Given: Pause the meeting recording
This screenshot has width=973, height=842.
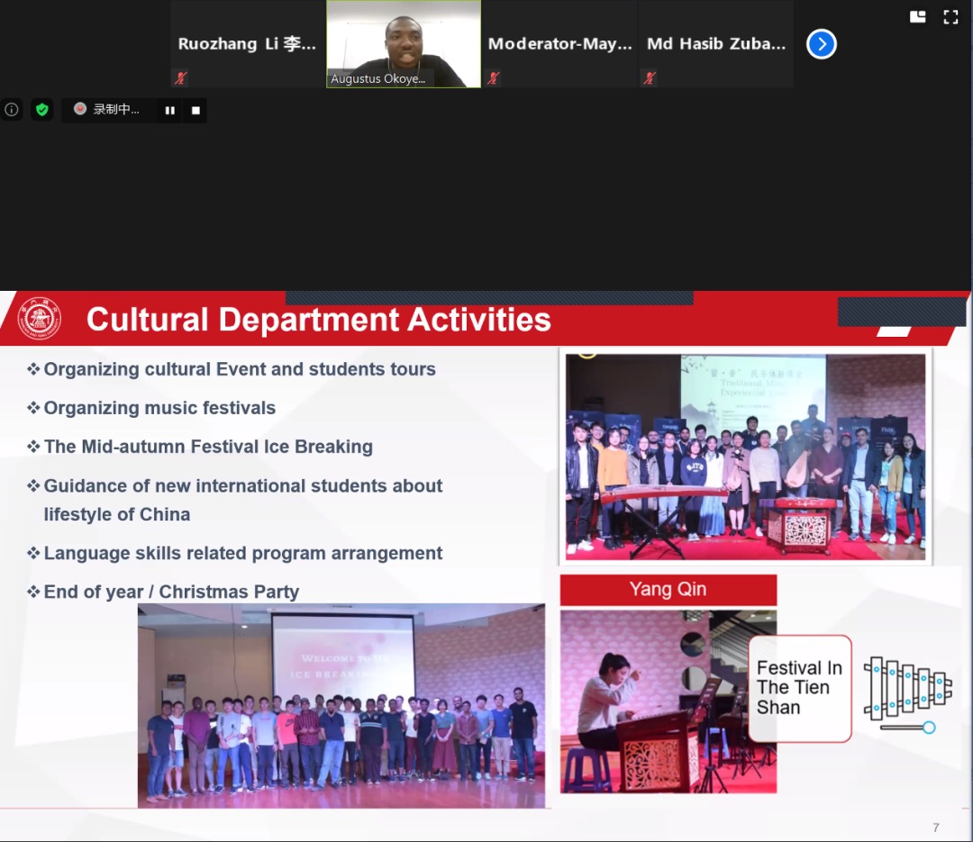Looking at the screenshot, I should 169,111.
